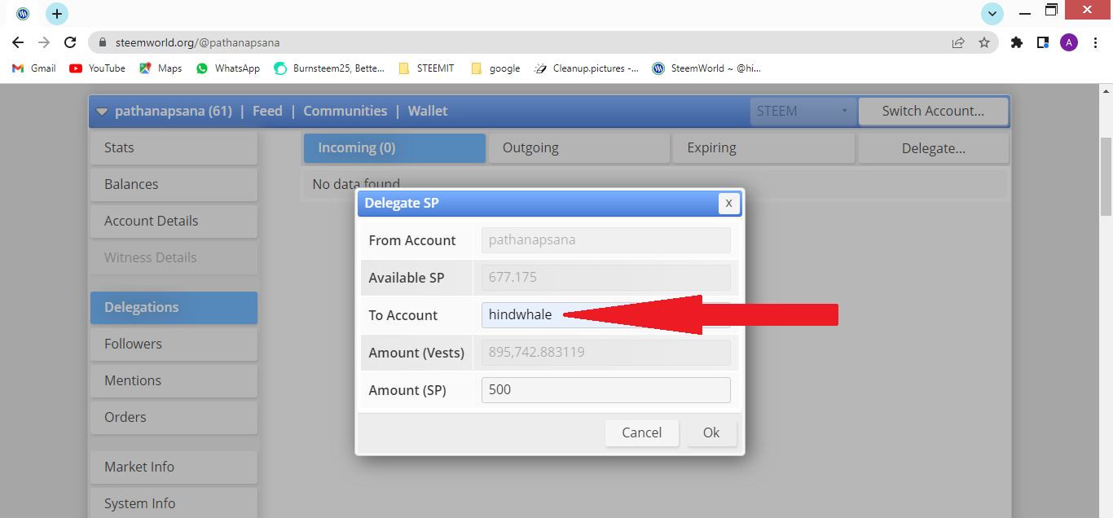Click the Amount (SP) field showing 500
1113x518 pixels.
pos(605,390)
